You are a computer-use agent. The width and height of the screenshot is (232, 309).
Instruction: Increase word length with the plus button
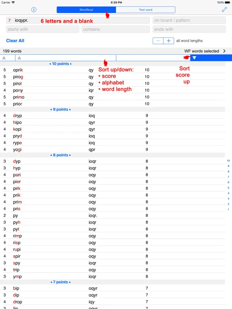click(x=169, y=41)
